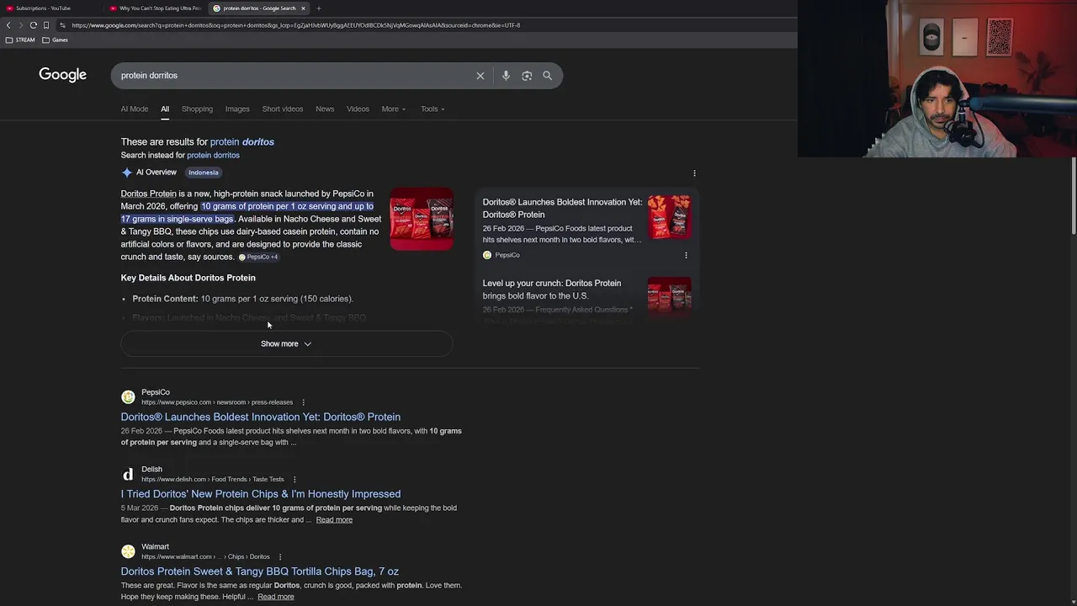
Task: Open the AI Mode search tab
Action: (134, 109)
